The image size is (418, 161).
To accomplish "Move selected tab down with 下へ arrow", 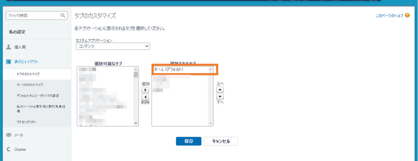I will pos(220,96).
